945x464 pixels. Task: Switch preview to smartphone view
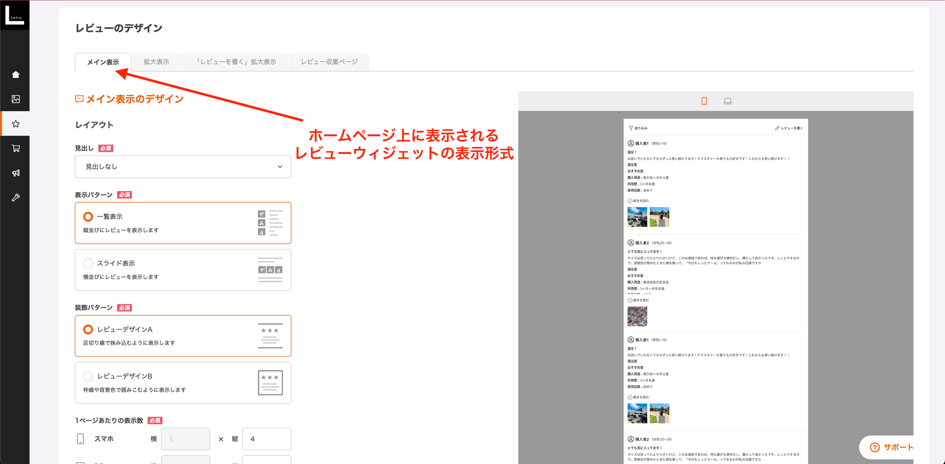coord(704,101)
